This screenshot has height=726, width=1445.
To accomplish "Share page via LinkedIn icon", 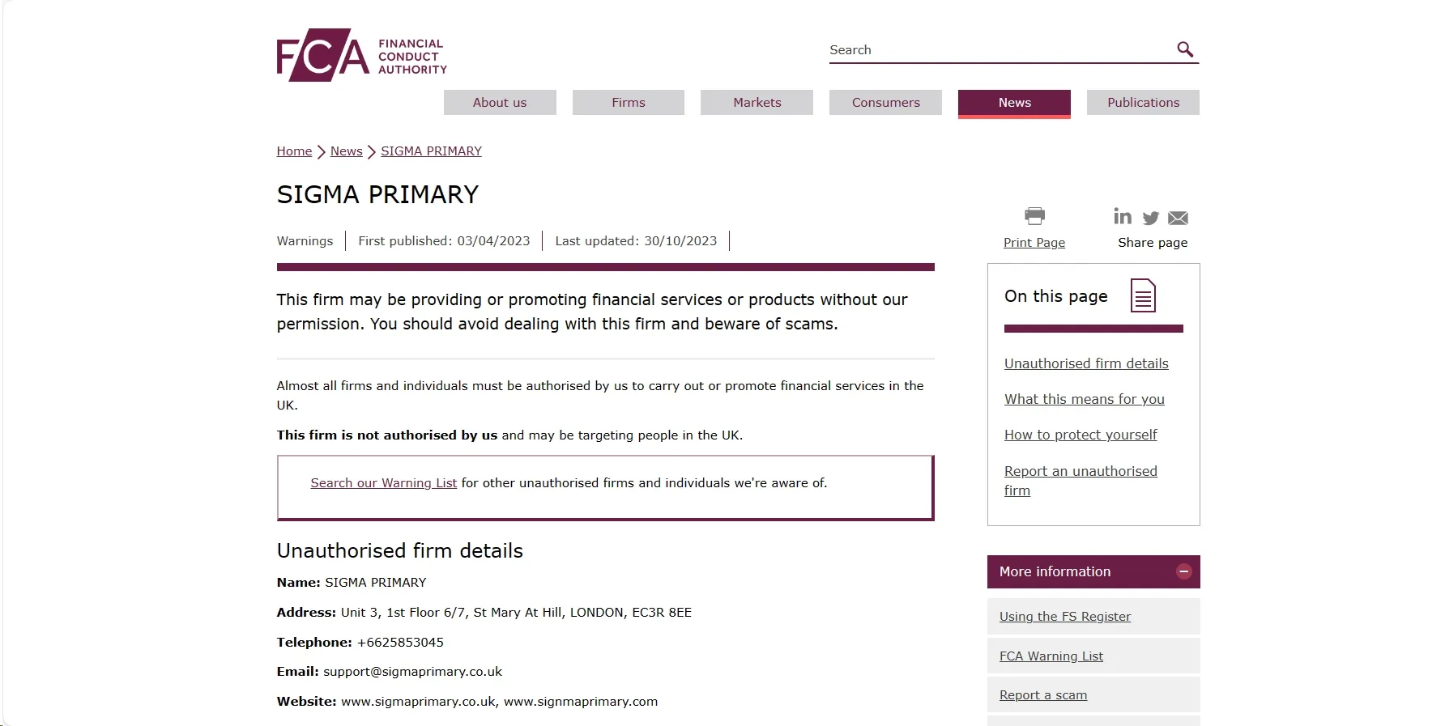I will [x=1123, y=216].
